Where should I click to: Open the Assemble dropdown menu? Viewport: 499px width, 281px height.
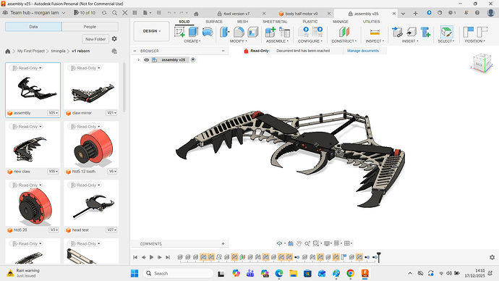tap(277, 41)
